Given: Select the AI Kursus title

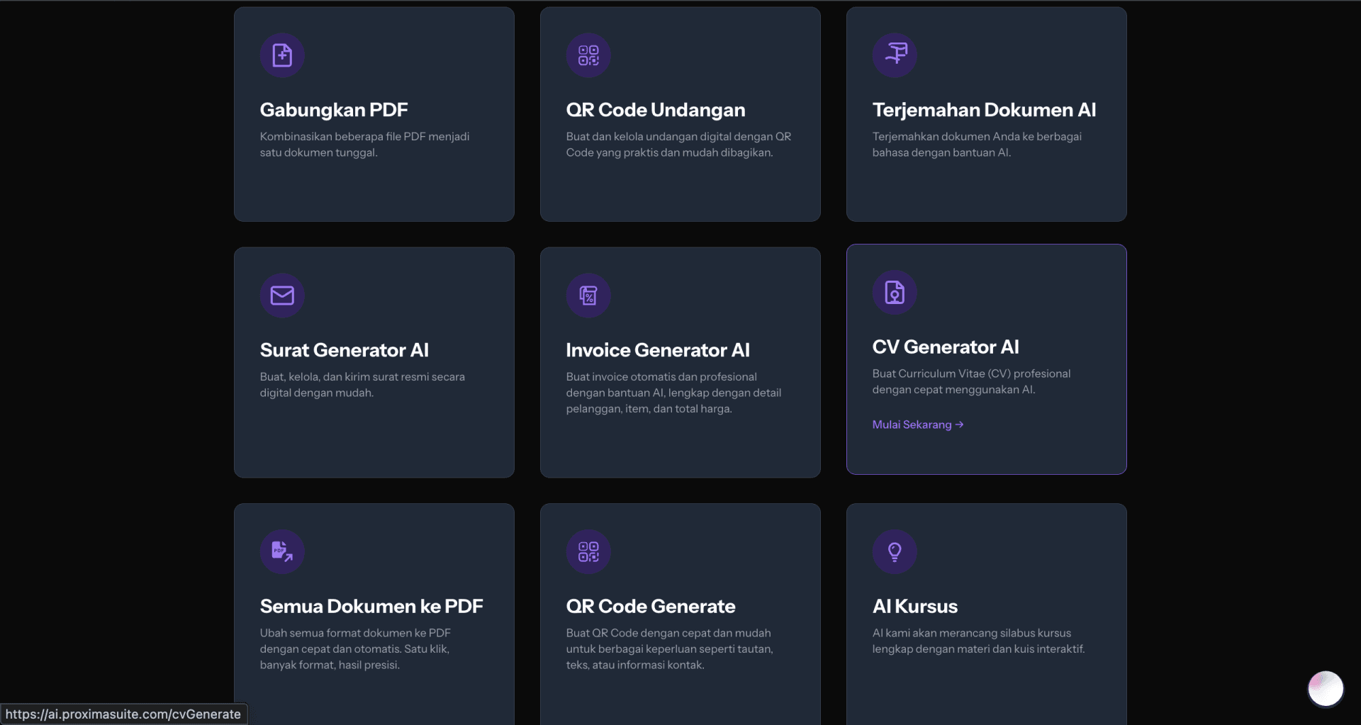Looking at the screenshot, I should [915, 607].
